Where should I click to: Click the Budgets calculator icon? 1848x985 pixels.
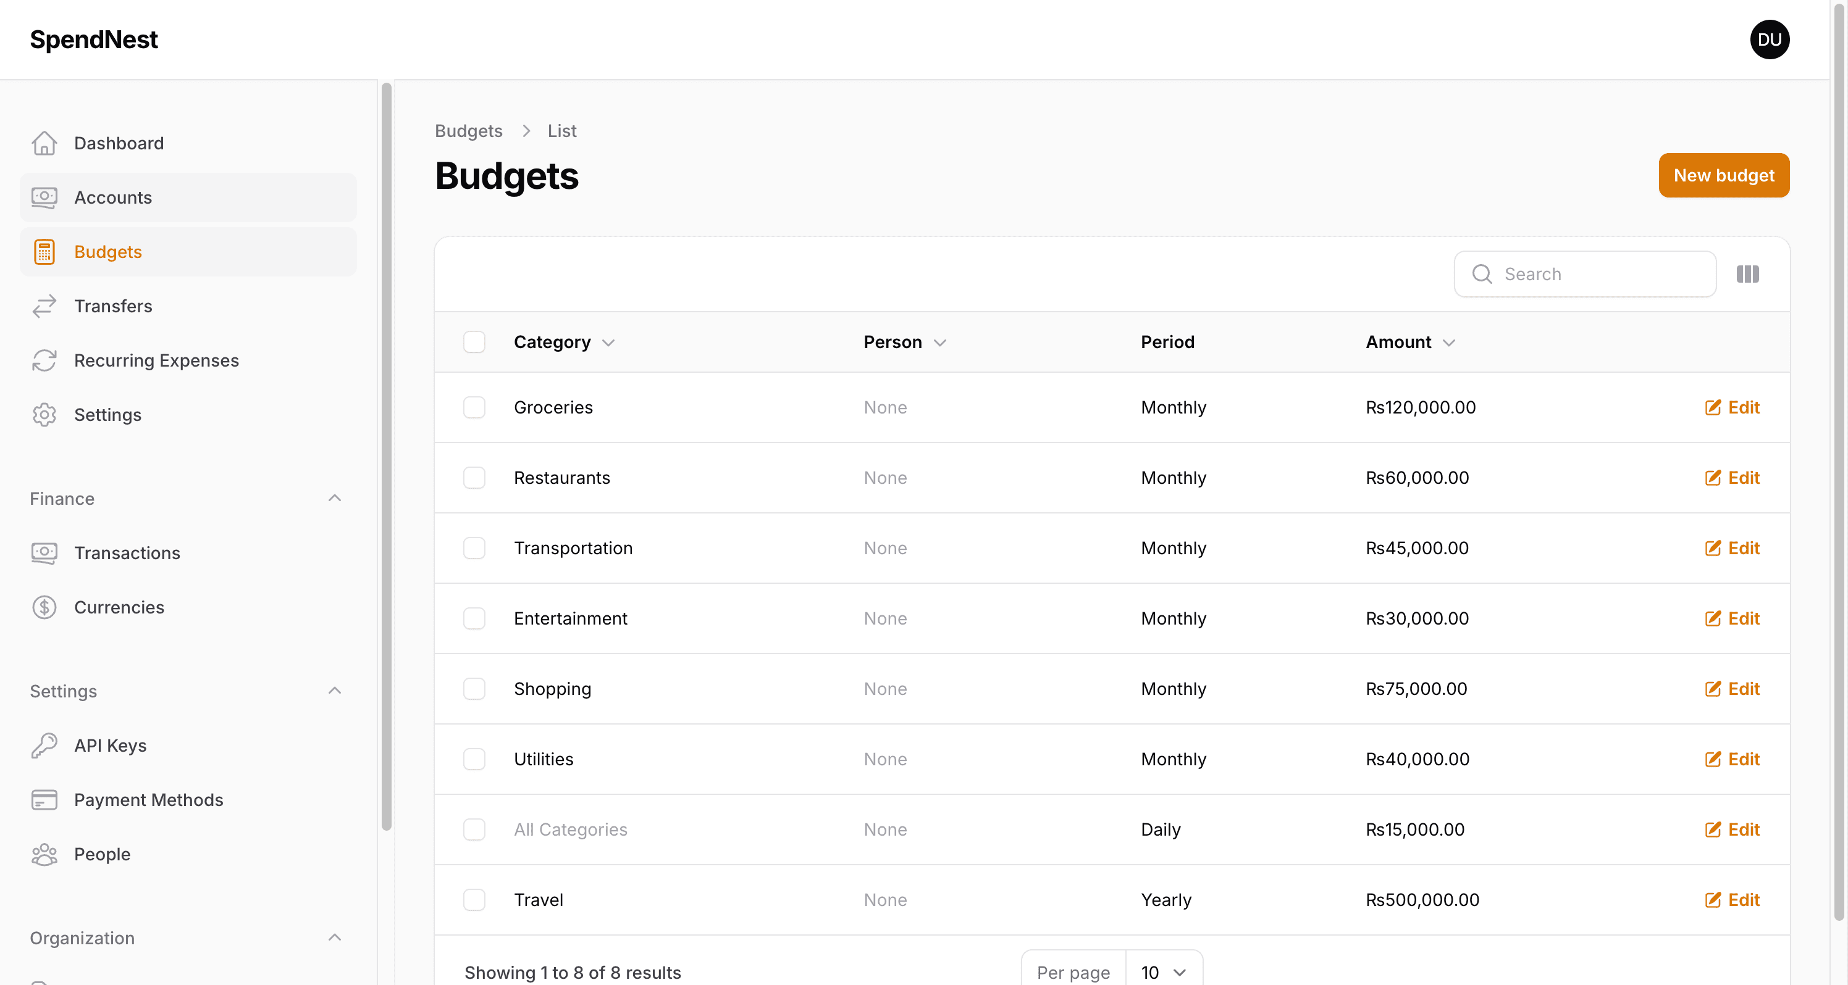[44, 252]
